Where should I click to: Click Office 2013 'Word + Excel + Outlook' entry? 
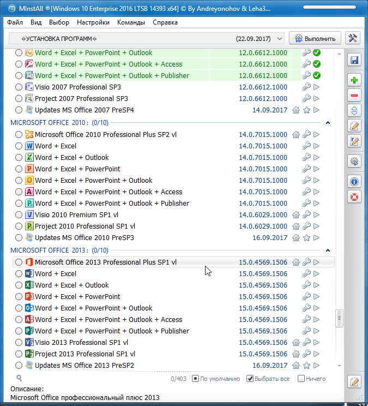click(71, 285)
